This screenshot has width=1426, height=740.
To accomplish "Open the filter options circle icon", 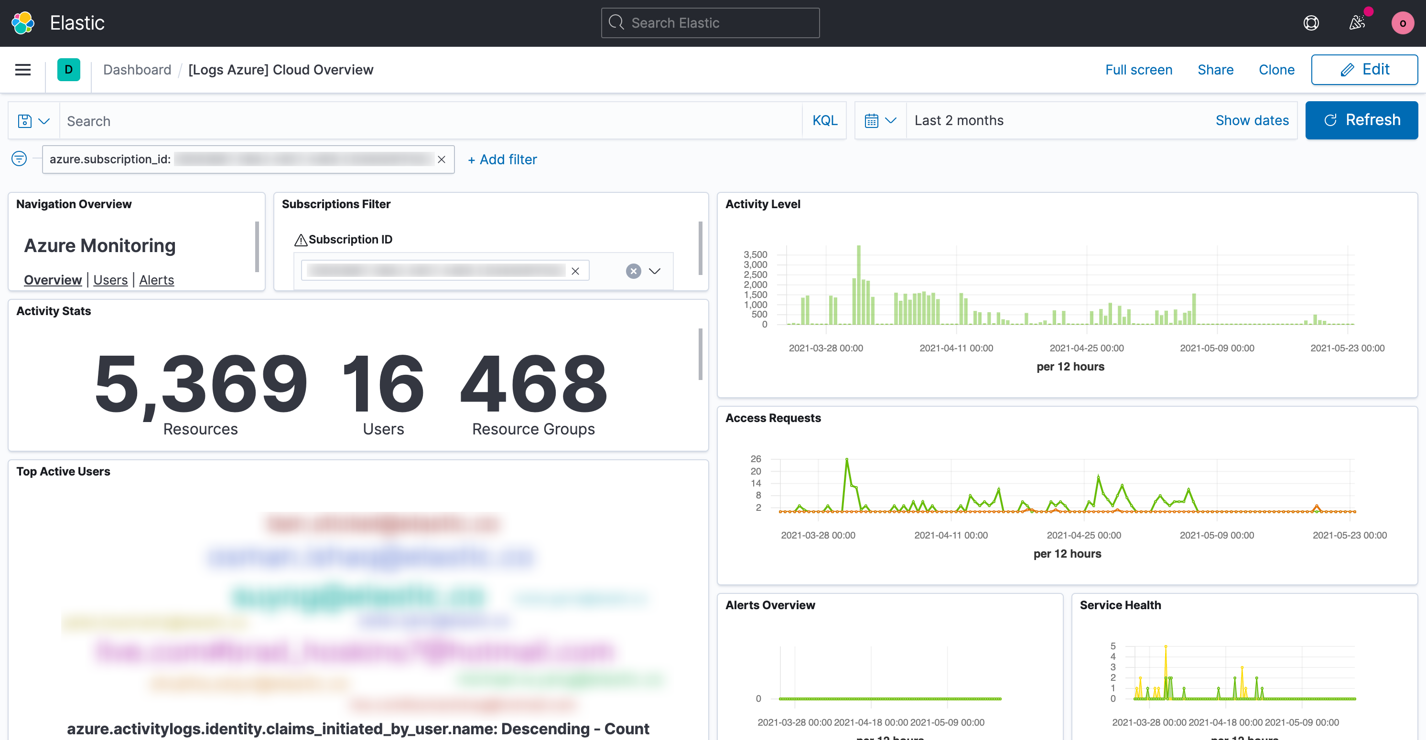I will click(19, 159).
